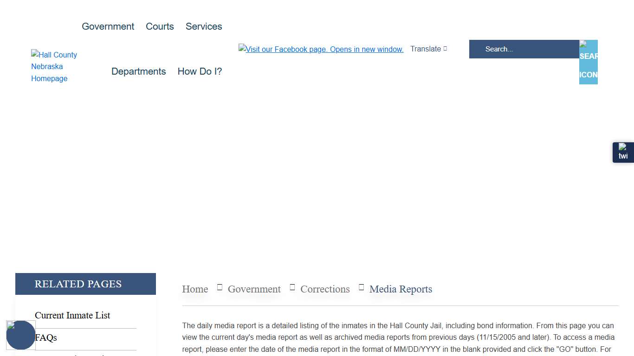Image resolution: width=634 pixels, height=356 pixels.
Task: Click the search magnifier icon
Action: (x=588, y=62)
